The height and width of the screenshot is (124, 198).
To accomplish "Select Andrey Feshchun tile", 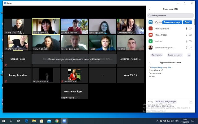I will click(x=18, y=75).
